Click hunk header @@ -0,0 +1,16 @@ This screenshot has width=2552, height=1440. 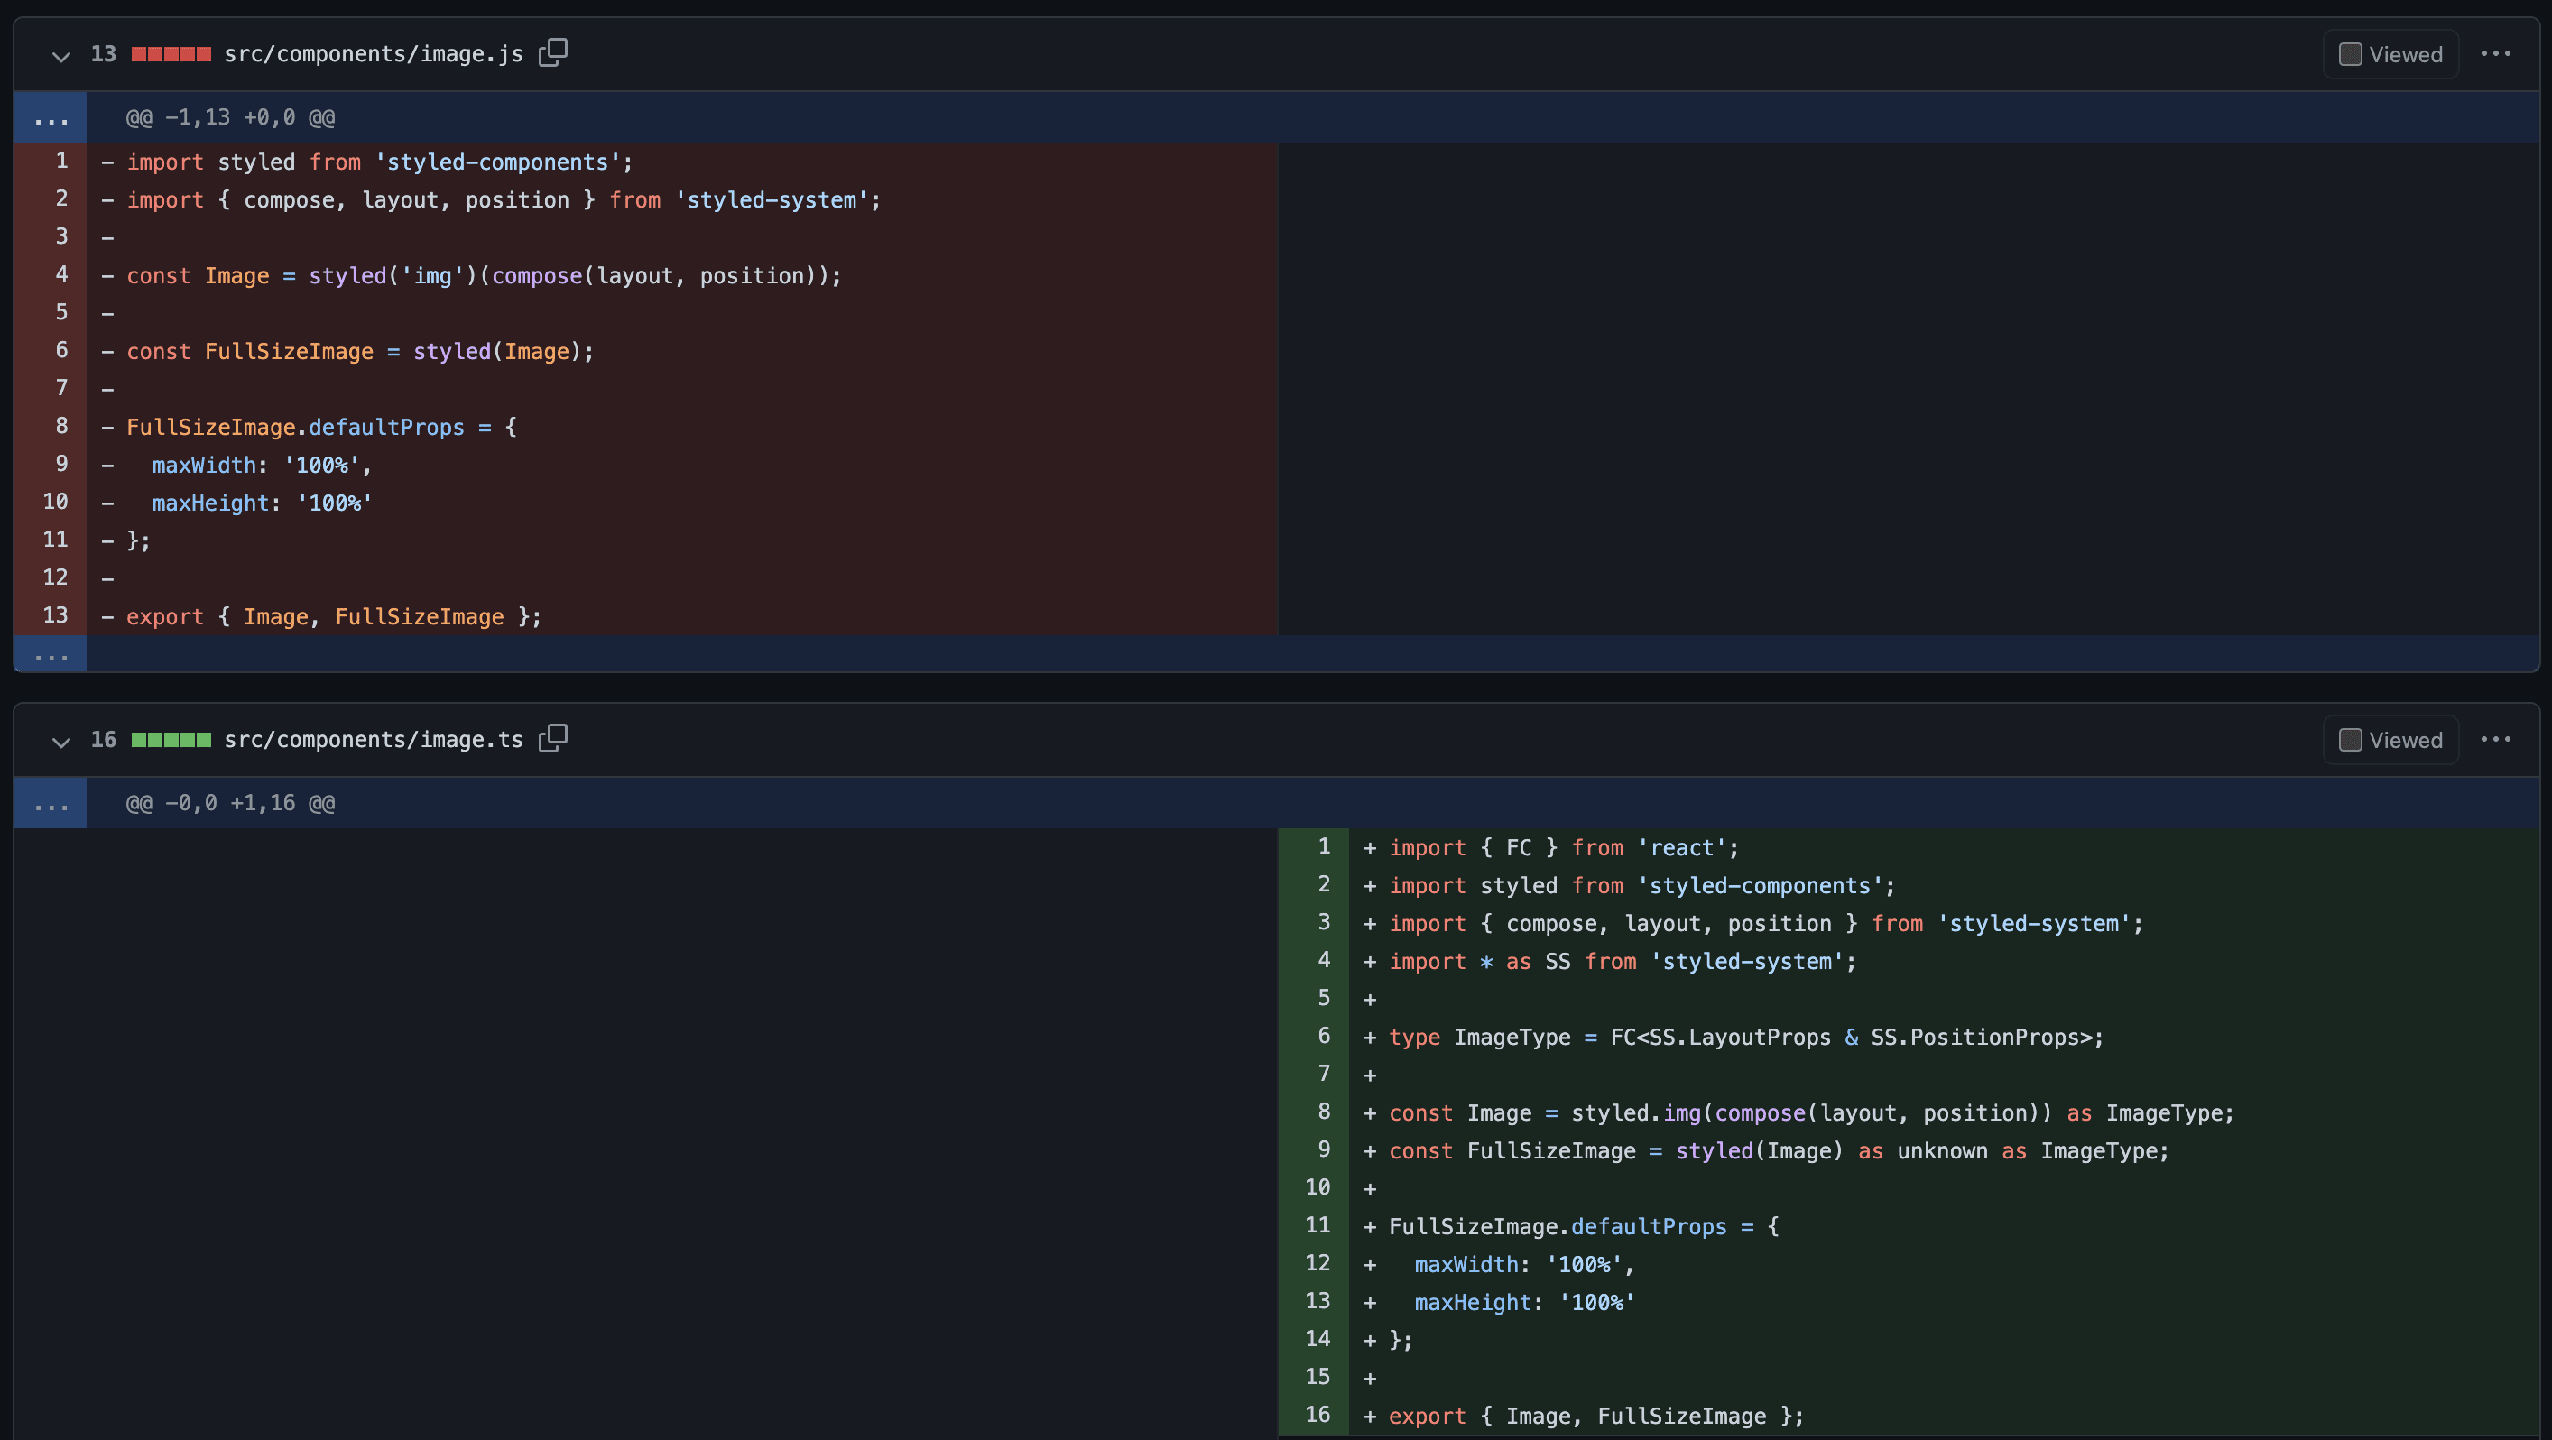coord(230,804)
